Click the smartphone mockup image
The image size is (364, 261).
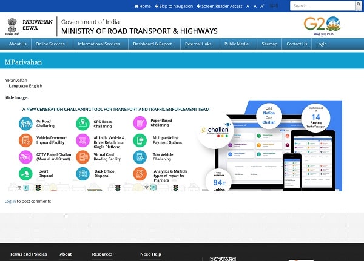tap(292, 172)
